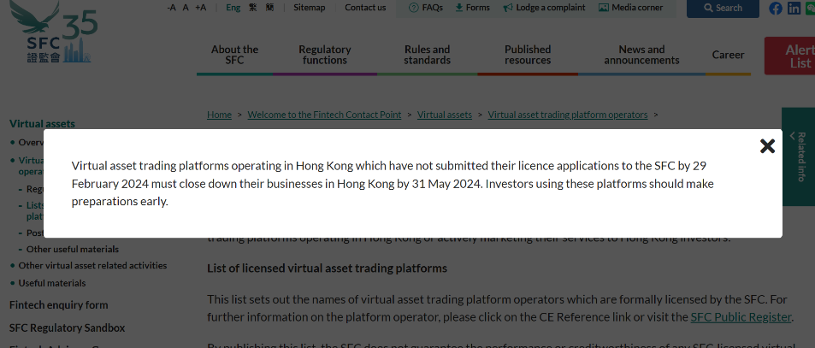Open the About the SFC menu

coord(234,55)
